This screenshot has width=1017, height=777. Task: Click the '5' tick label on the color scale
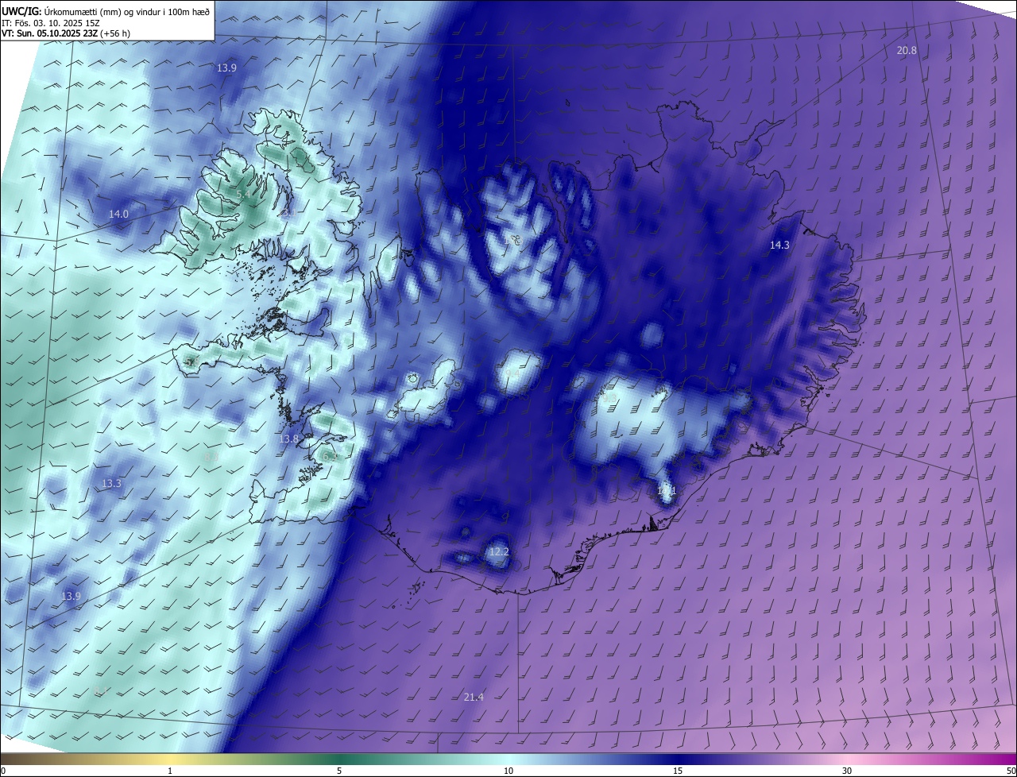pos(339,771)
